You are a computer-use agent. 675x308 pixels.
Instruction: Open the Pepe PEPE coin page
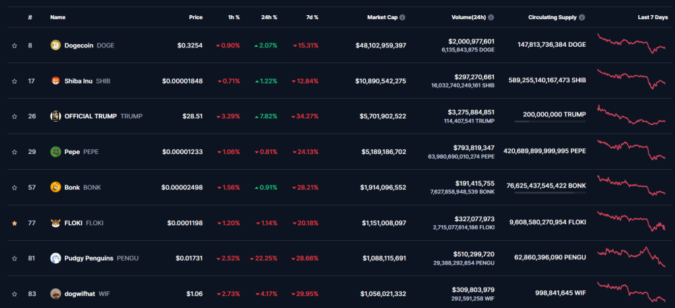click(x=81, y=151)
